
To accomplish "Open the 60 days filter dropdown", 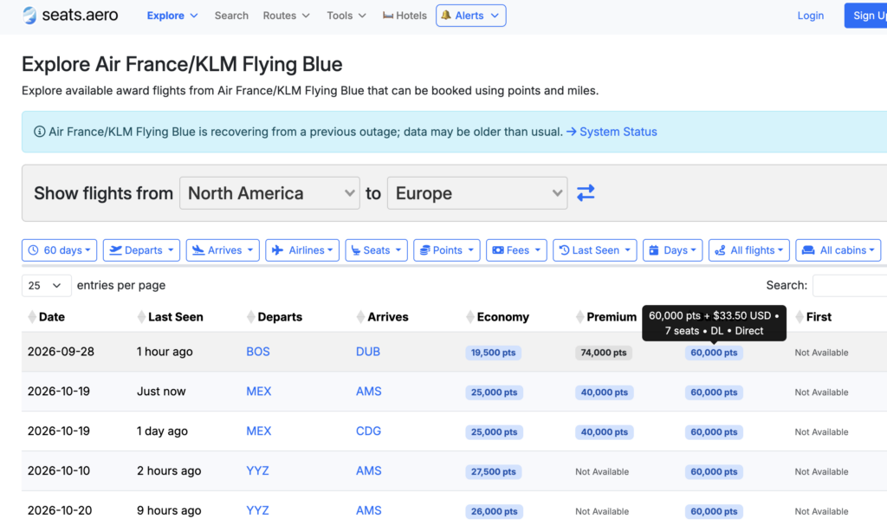I will (x=60, y=250).
